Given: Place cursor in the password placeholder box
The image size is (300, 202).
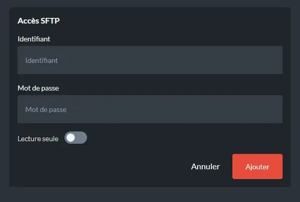Looking at the screenshot, I should point(150,109).
